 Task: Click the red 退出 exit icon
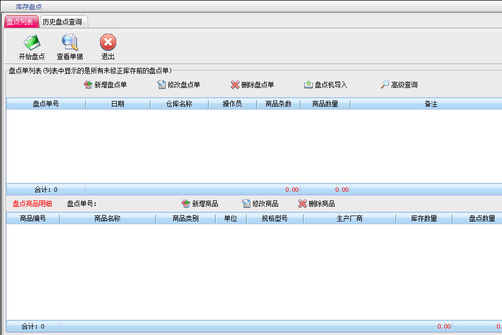[x=108, y=43]
